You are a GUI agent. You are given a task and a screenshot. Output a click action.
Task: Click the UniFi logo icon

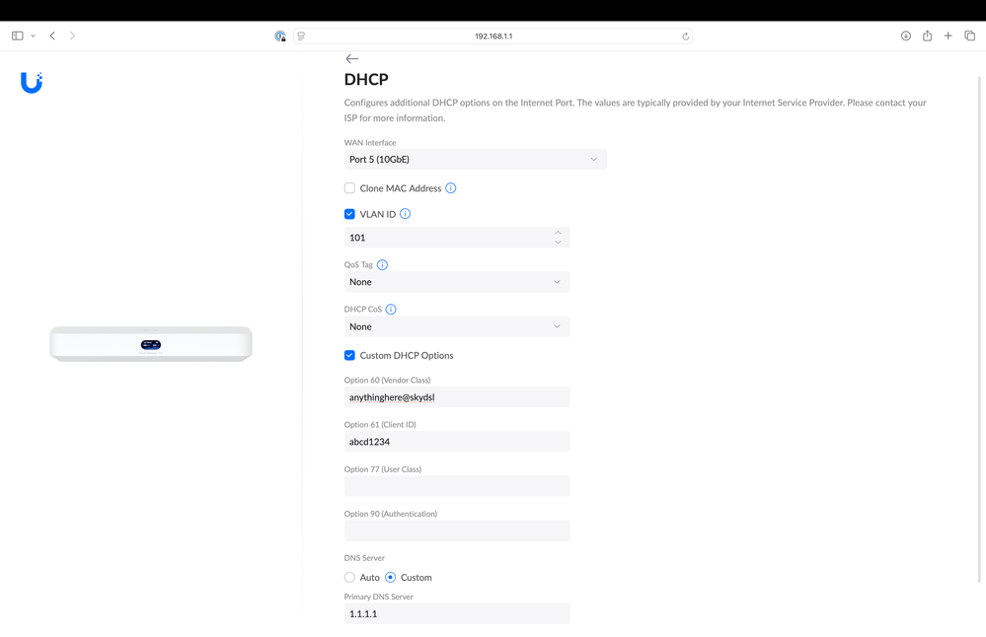(x=32, y=82)
